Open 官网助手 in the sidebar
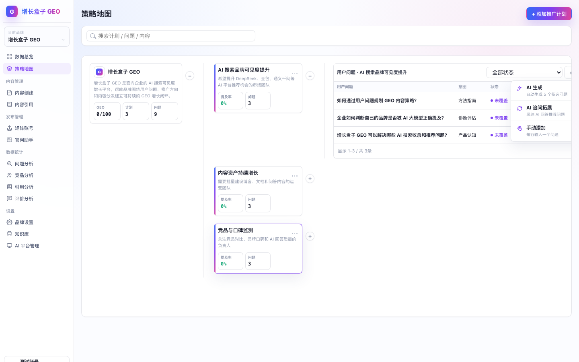579x362 pixels. pos(37,140)
